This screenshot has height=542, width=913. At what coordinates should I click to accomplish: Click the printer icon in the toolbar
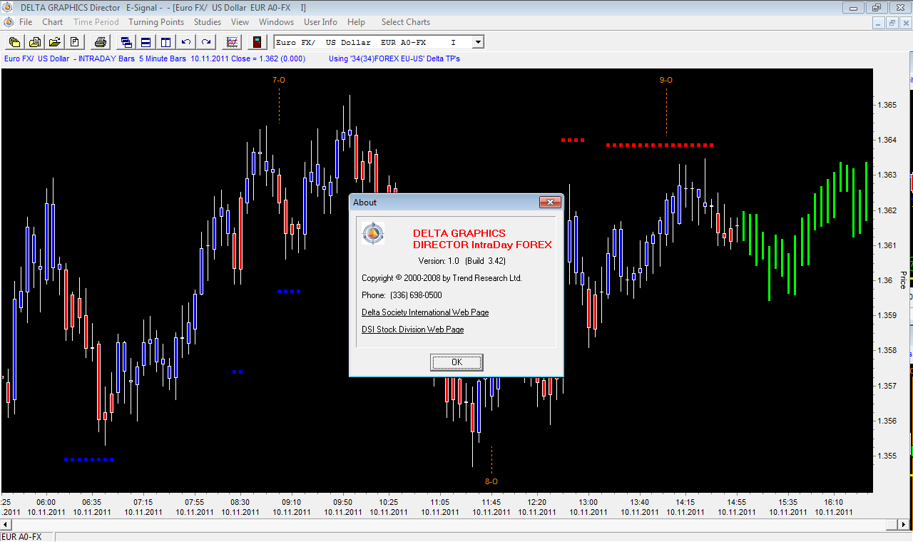coord(101,42)
